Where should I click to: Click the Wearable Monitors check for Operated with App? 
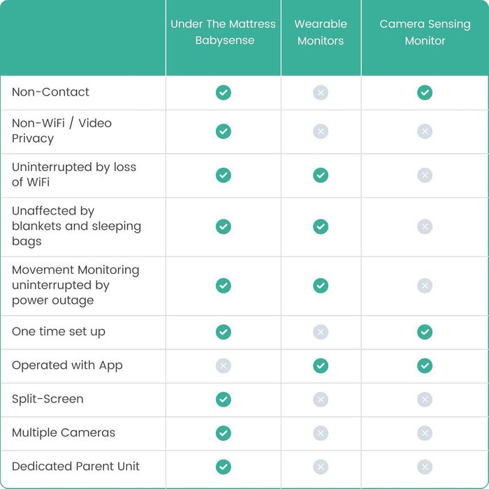click(x=321, y=365)
